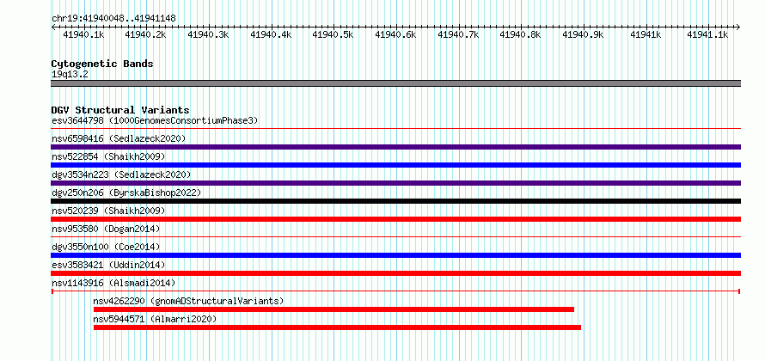Viewport: 765px width, 361px height.
Task: Open dgv250n206 ByrskaBishop2022 variant label
Action: coord(126,193)
